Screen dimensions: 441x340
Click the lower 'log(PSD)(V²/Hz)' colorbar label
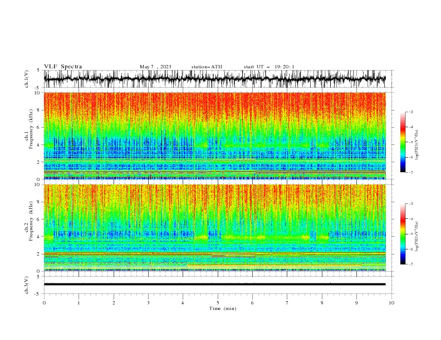click(416, 236)
